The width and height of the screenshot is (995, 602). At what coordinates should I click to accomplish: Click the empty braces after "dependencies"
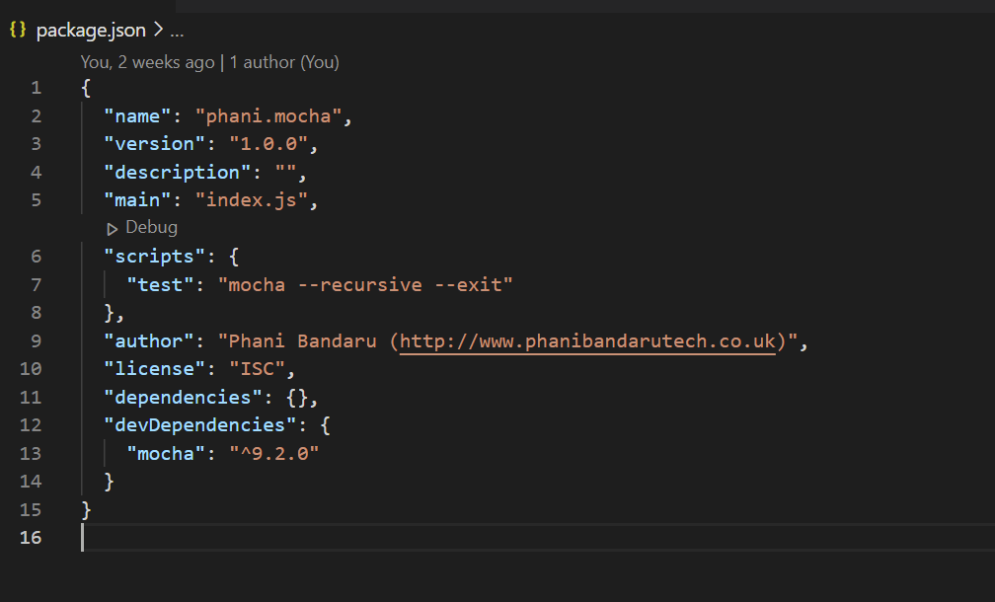coord(297,398)
